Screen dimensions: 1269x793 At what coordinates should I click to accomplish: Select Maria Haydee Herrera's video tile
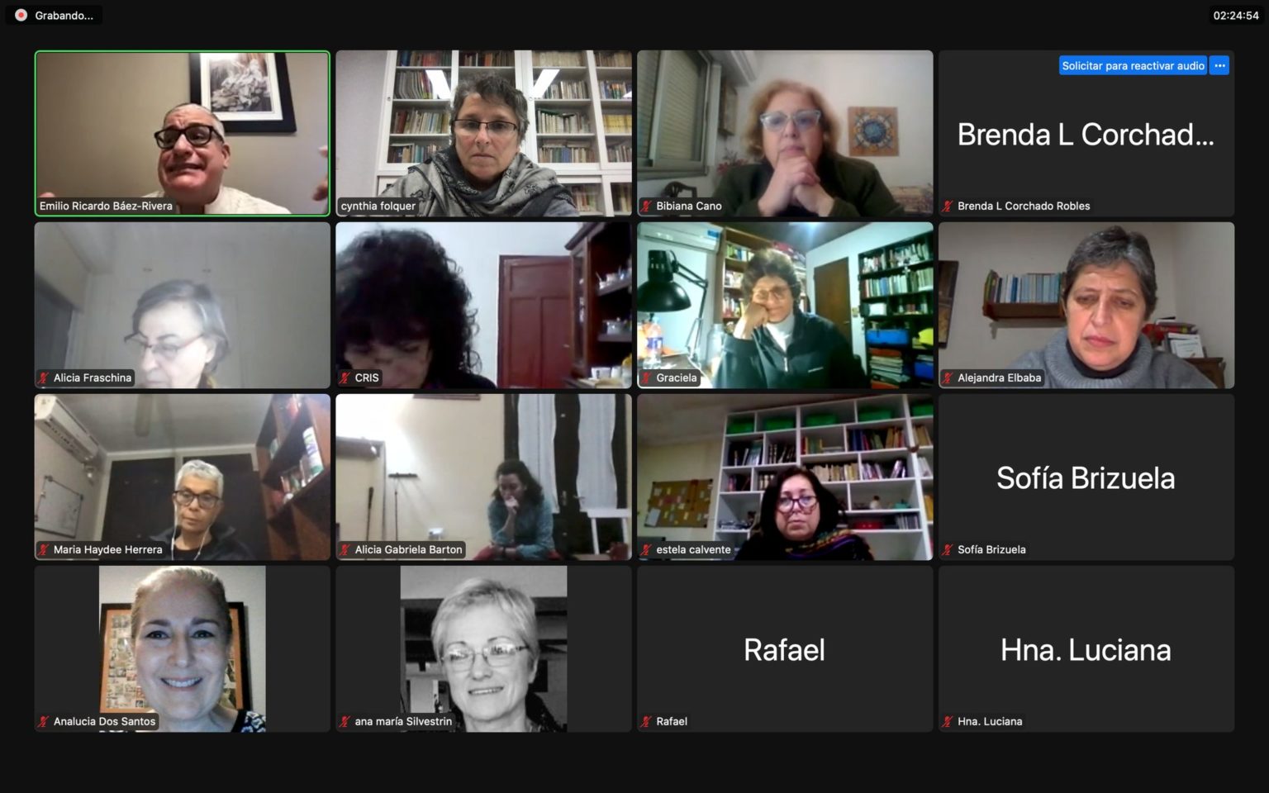(182, 477)
